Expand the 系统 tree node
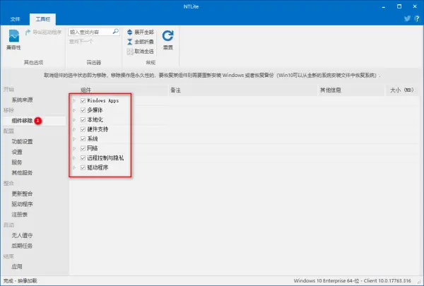 tap(74, 138)
